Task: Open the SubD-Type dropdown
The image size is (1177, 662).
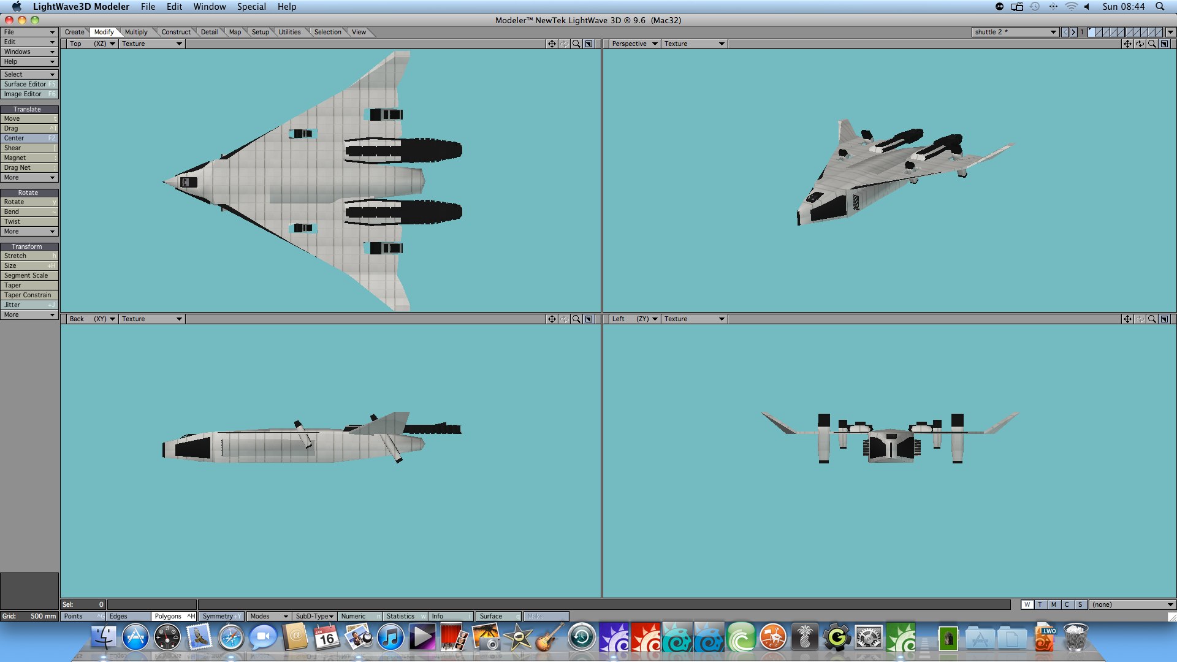Action: tap(314, 616)
